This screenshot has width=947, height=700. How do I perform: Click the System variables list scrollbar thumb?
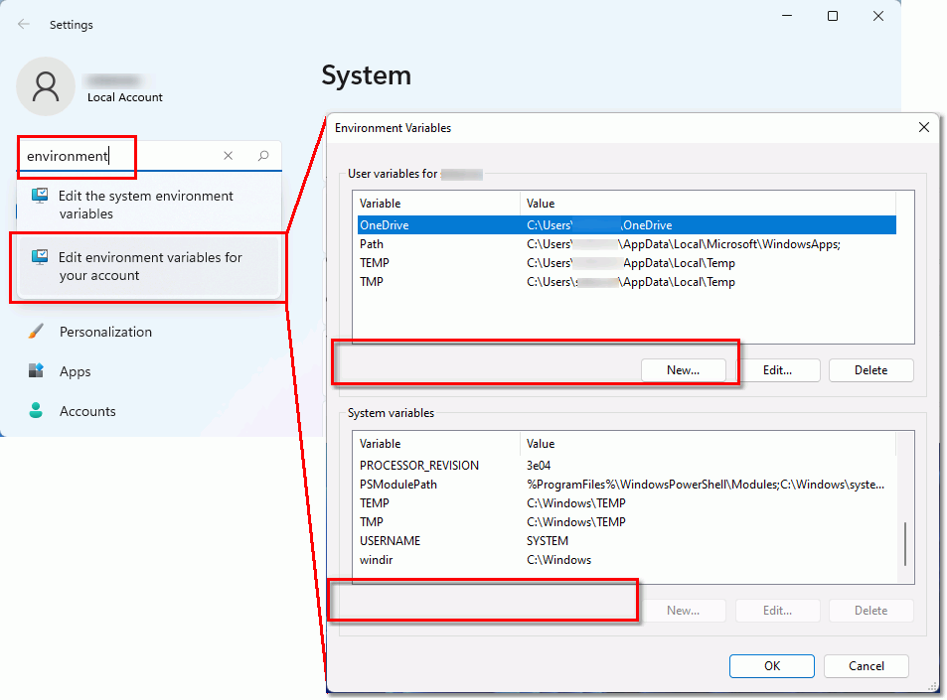coord(904,544)
